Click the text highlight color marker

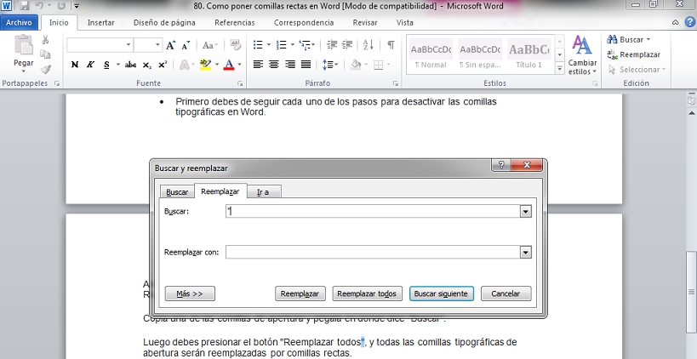click(205, 65)
